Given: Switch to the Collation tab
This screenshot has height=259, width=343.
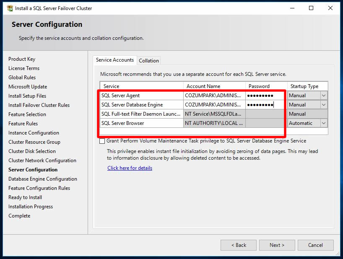Looking at the screenshot, I should [149, 61].
